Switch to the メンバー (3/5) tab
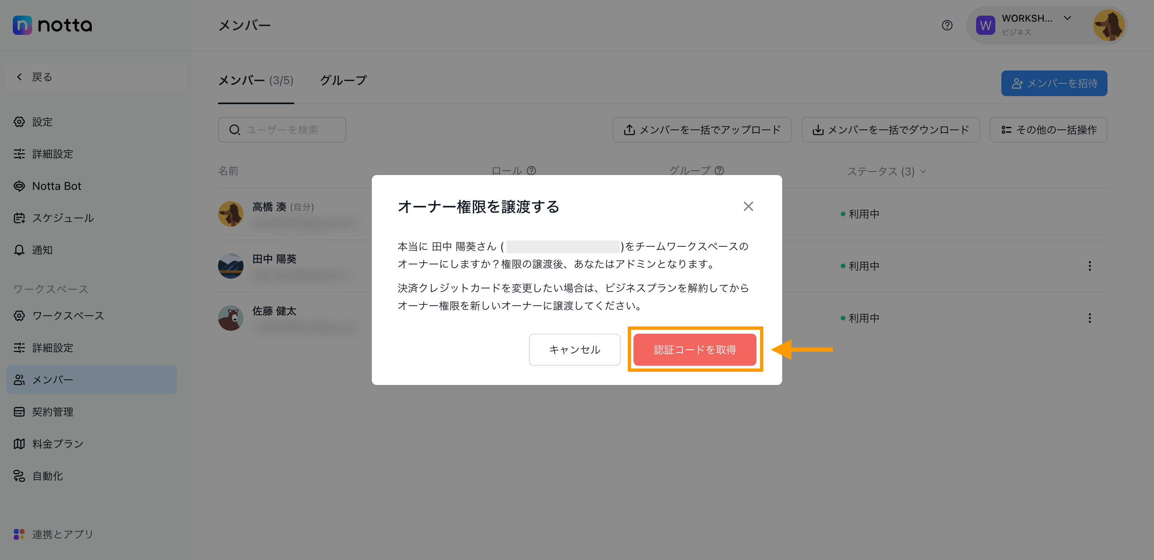 pyautogui.click(x=256, y=81)
